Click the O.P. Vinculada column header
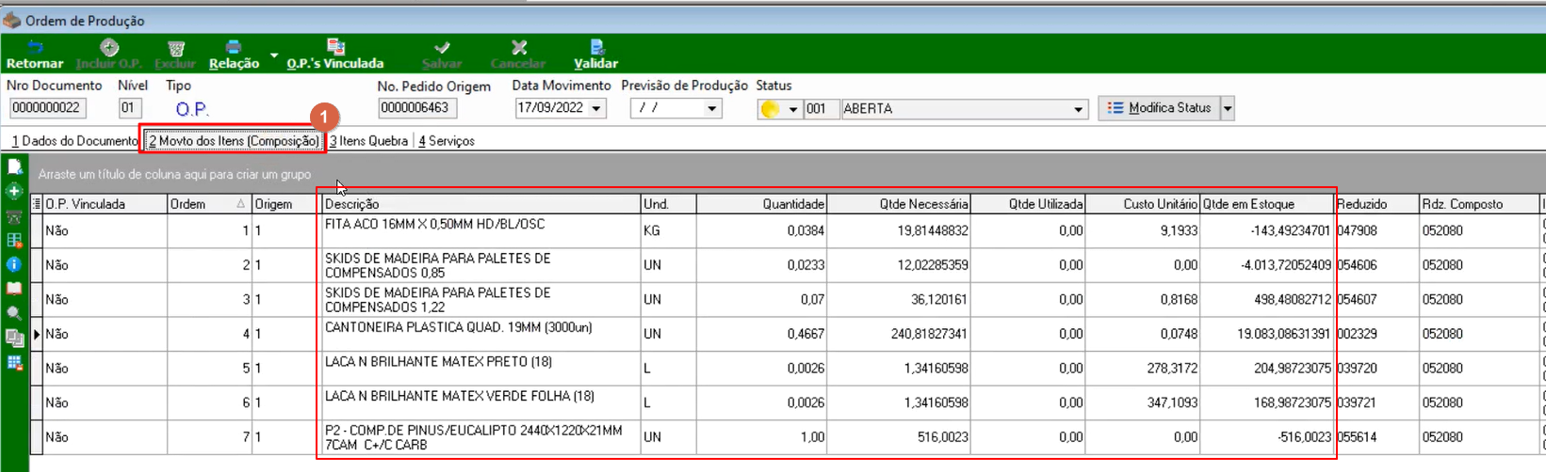 [x=106, y=204]
